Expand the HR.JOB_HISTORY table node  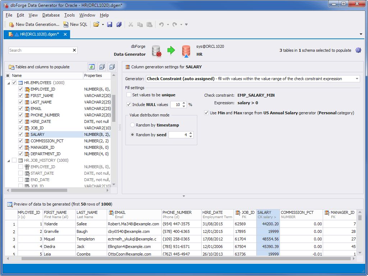pos(8,160)
